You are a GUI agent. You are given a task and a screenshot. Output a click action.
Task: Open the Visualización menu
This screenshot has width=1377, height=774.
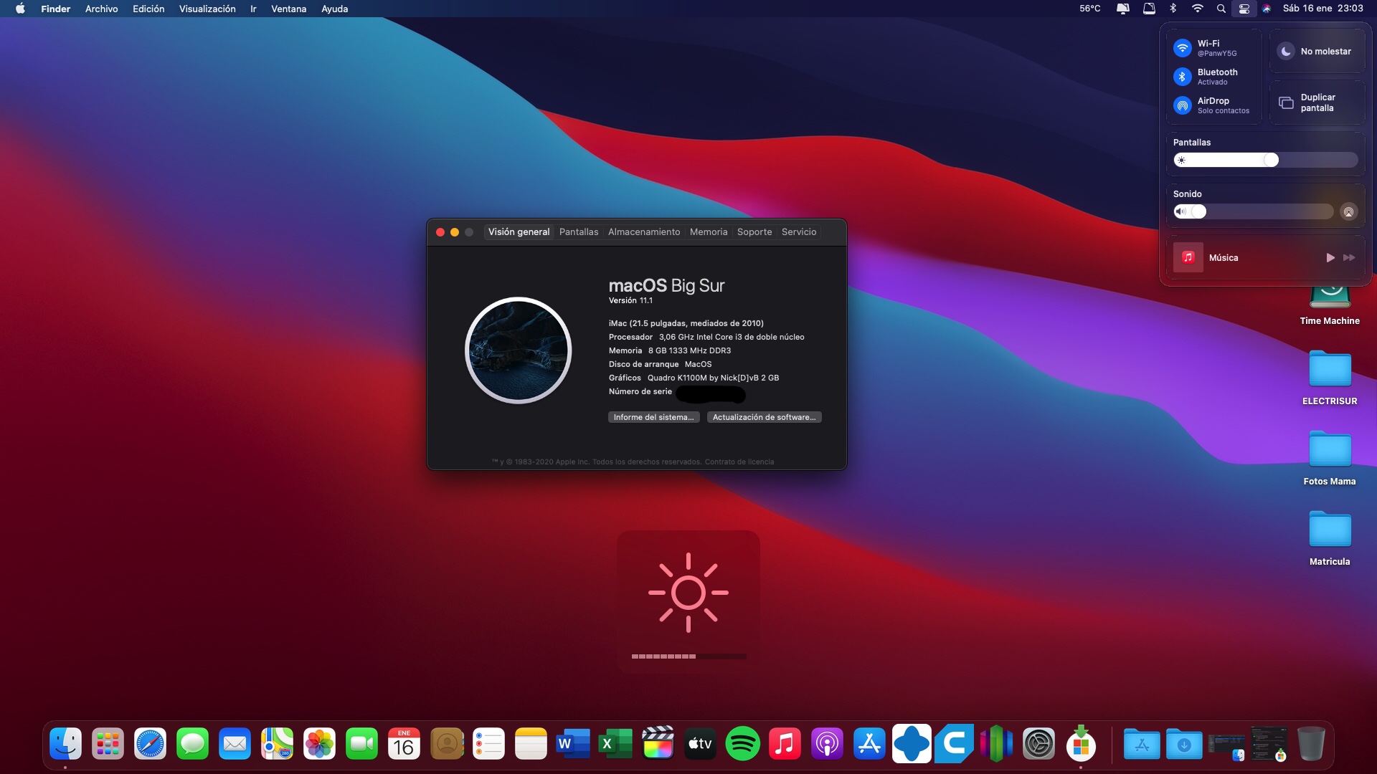coord(207,9)
